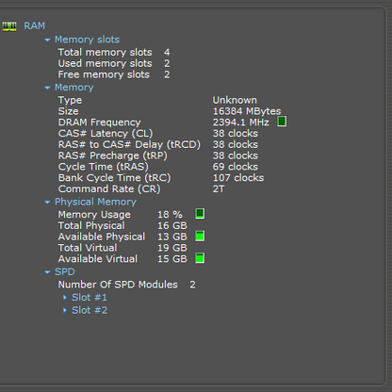Screen dimensions: 392x392
Task: Expand the Slot #2 arrow
Action: (x=65, y=310)
